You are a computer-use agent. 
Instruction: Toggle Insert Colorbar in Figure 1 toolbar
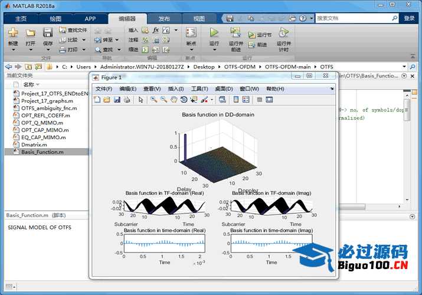tap(236, 100)
